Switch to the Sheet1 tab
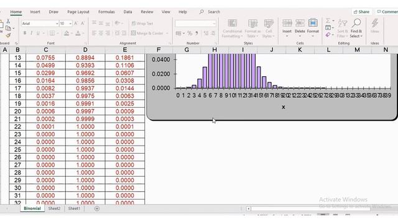398x223 pixels. (x=74, y=209)
